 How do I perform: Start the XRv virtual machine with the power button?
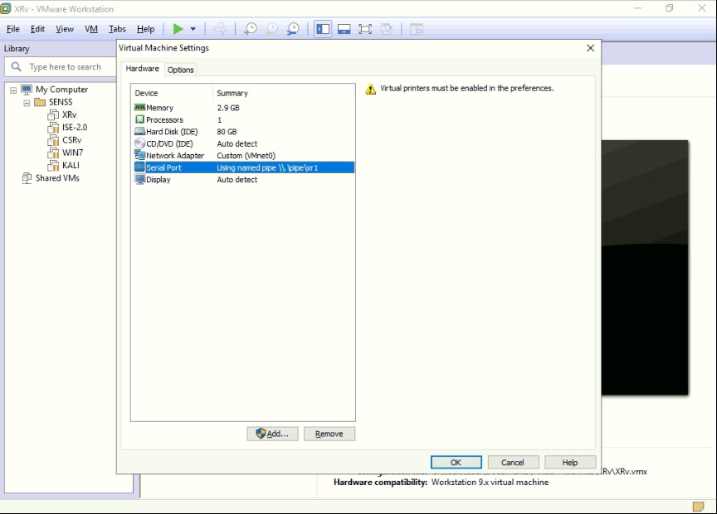[x=179, y=28]
